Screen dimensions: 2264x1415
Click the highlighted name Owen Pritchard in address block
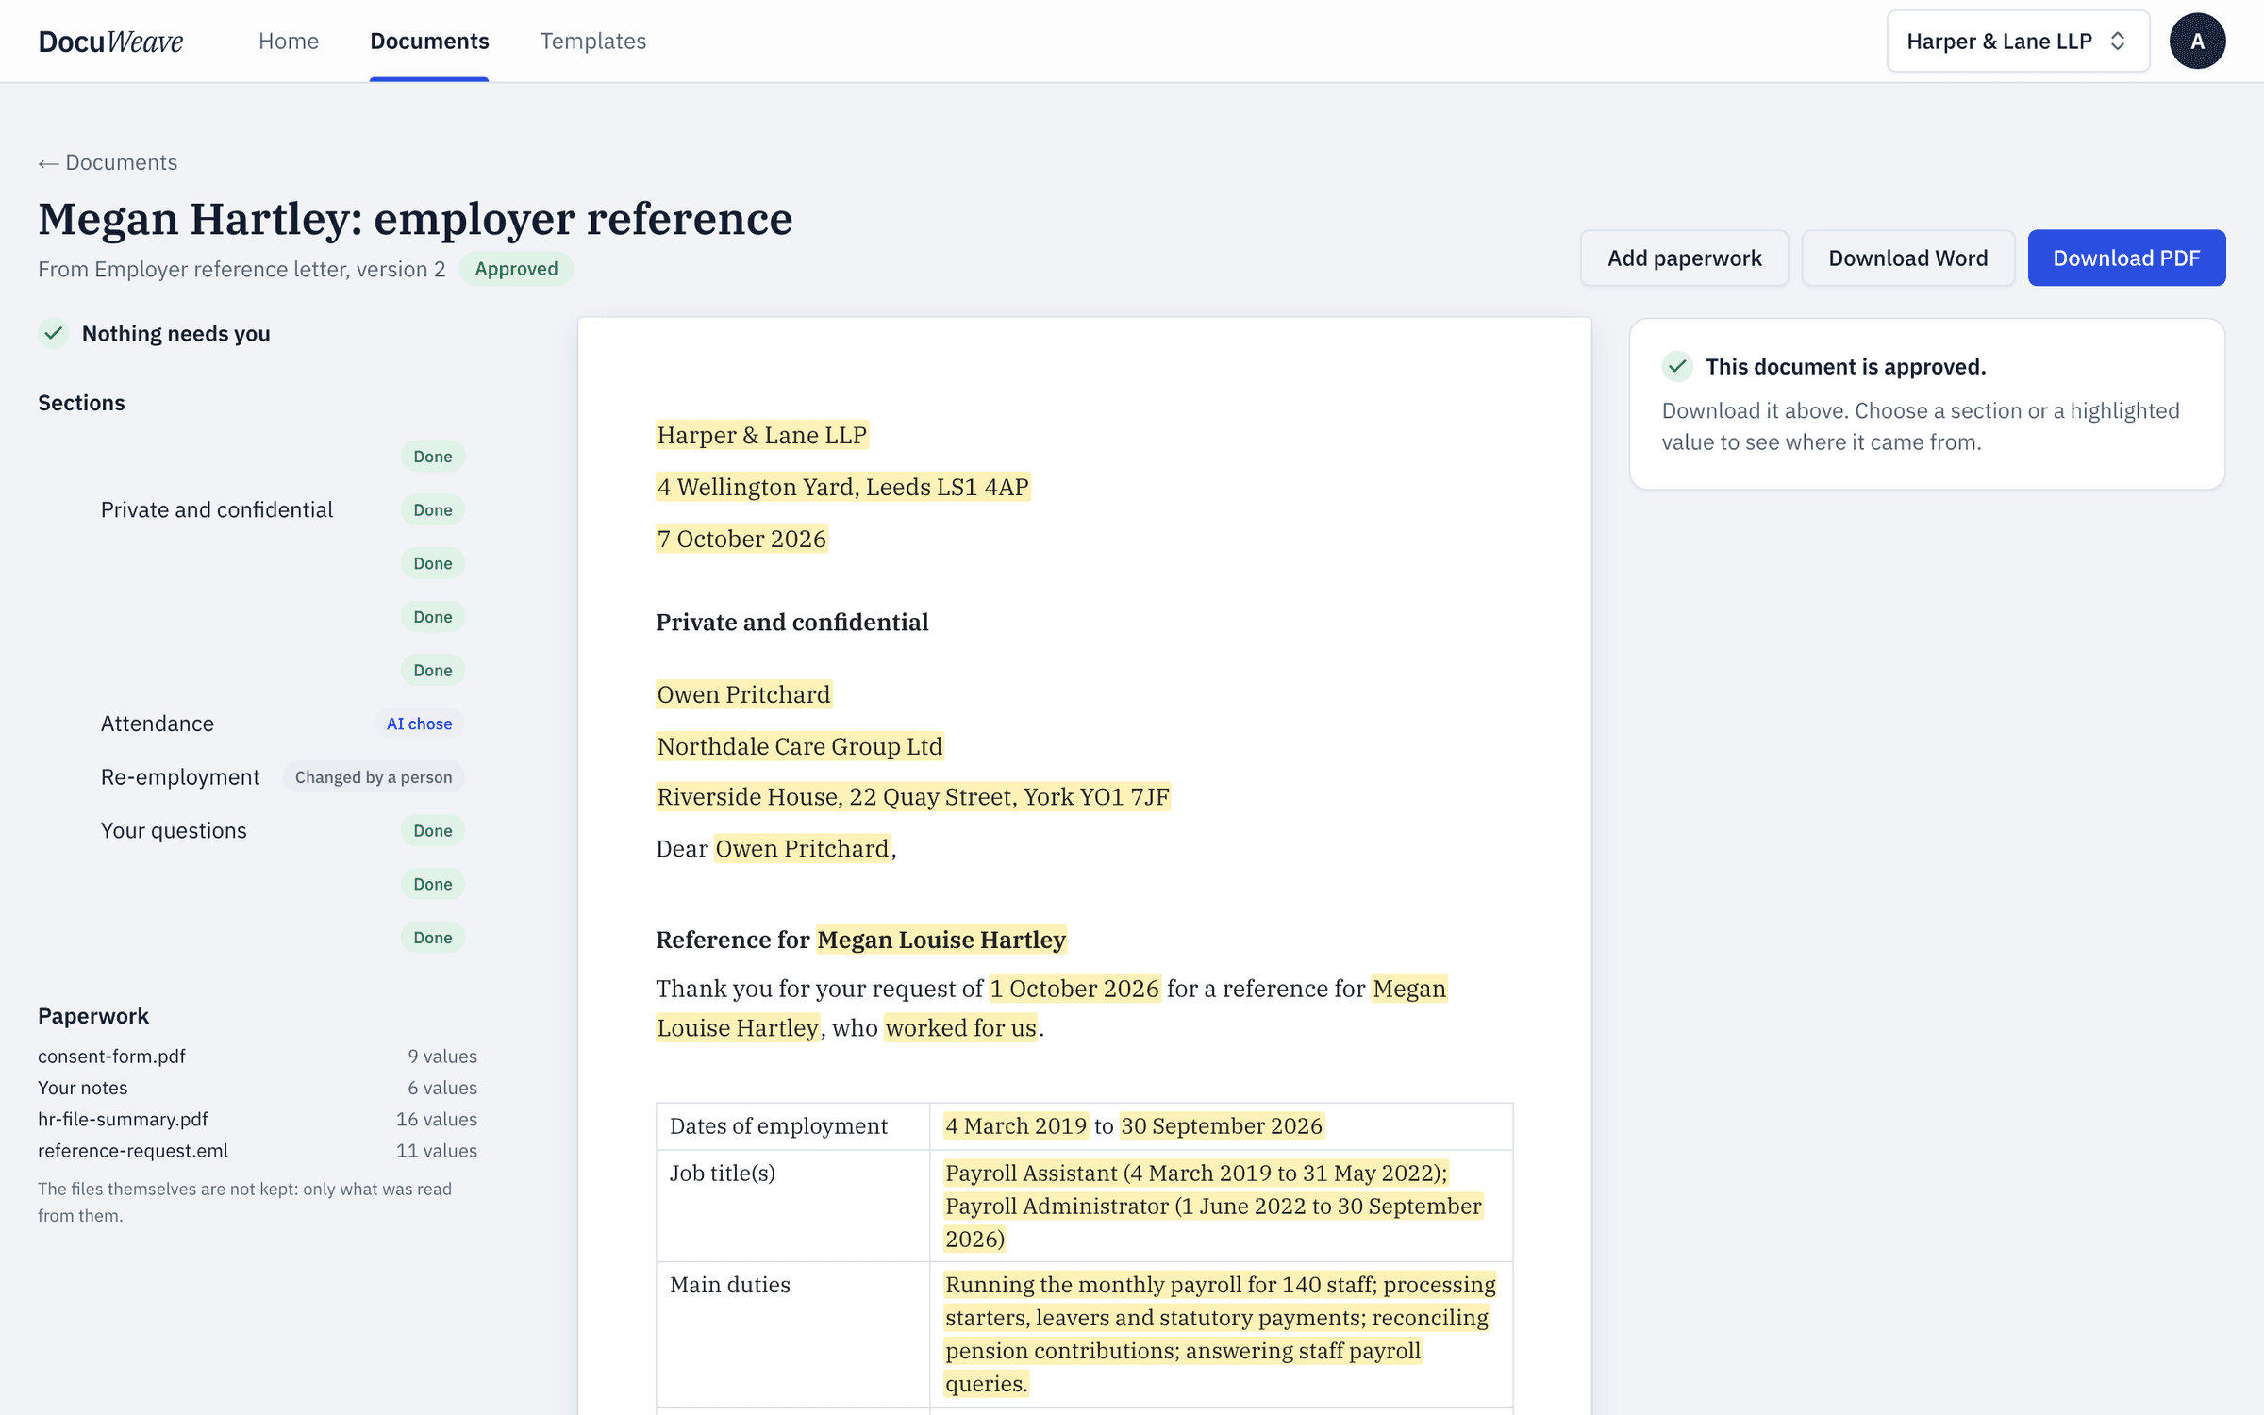(x=743, y=694)
